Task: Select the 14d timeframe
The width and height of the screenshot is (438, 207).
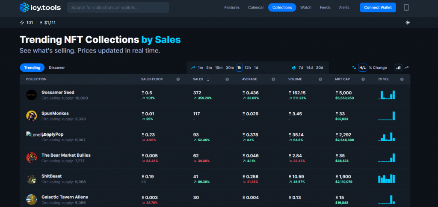Action: 310,68
